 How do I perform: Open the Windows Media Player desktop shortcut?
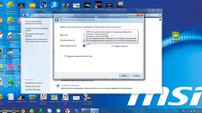click(10, 53)
